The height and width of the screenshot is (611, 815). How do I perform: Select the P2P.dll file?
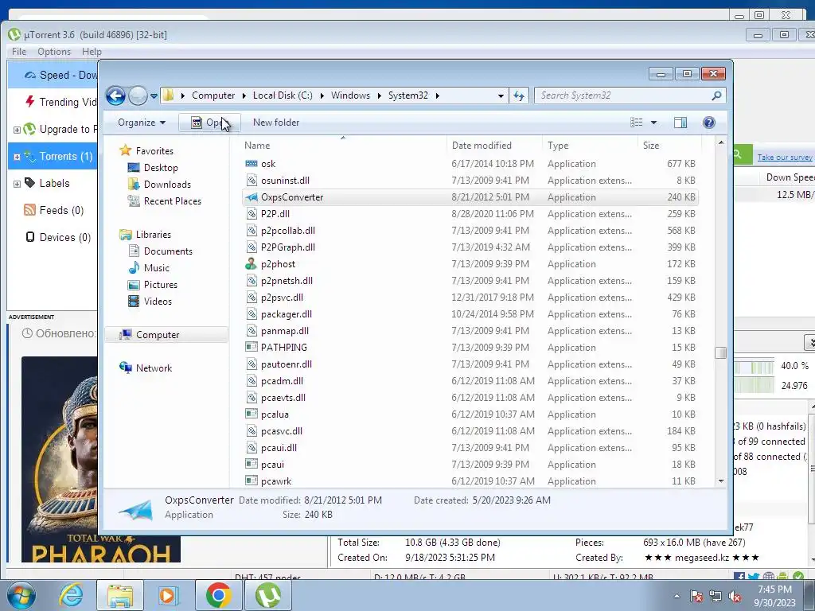point(275,213)
